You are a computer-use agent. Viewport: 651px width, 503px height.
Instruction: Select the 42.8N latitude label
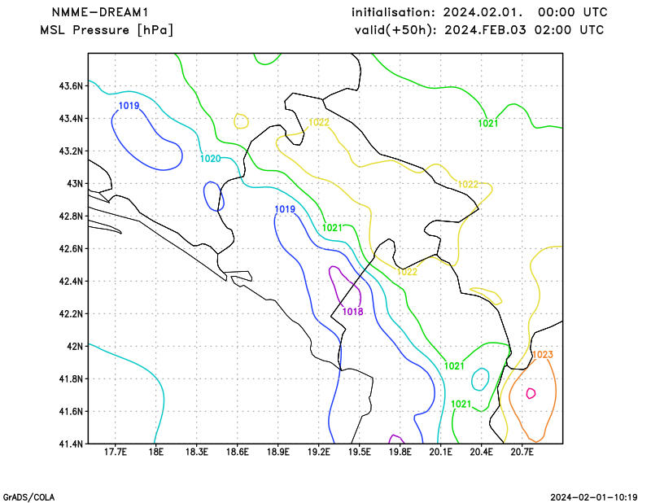[x=71, y=217]
